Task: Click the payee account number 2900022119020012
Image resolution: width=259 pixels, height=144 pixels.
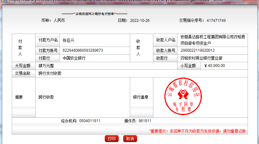Action: coord(197,50)
